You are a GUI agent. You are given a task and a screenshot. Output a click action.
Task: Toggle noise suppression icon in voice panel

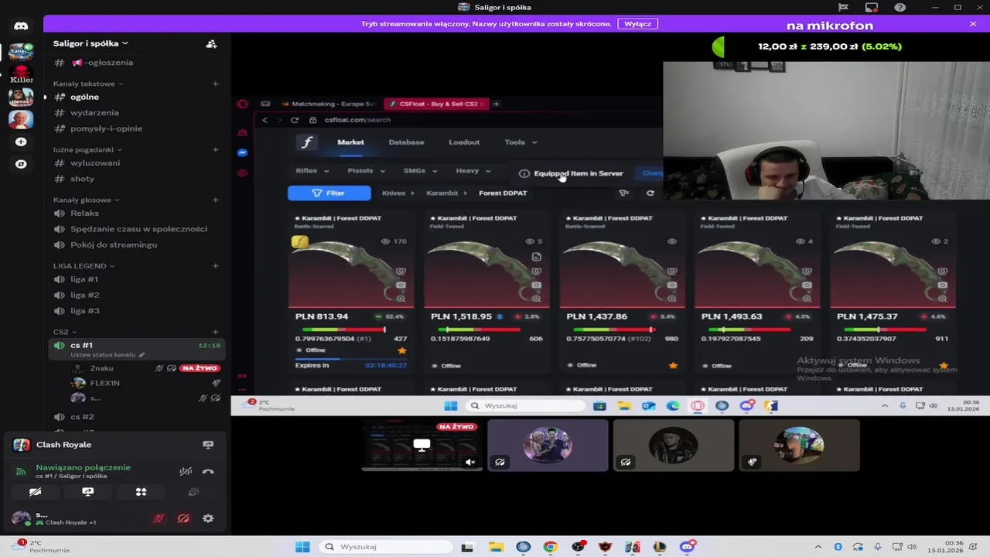coord(186,471)
